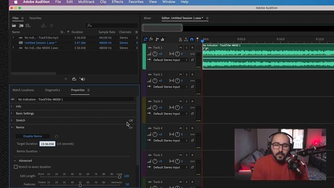Switch to the Mixer tab
Screen dimensions: 334x188
click(147, 18)
